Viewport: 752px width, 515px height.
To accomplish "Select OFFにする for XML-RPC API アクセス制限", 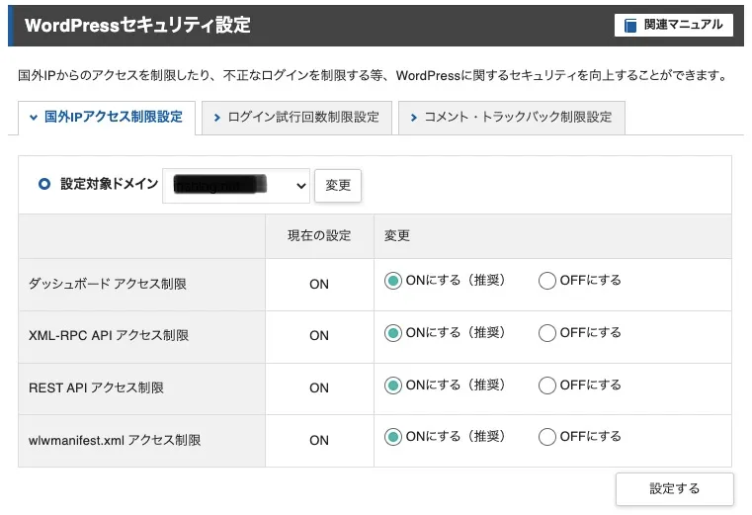I will click(546, 332).
